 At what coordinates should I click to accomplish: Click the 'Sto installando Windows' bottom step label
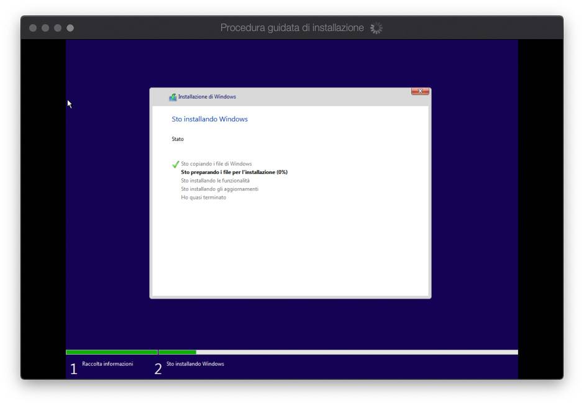195,363
